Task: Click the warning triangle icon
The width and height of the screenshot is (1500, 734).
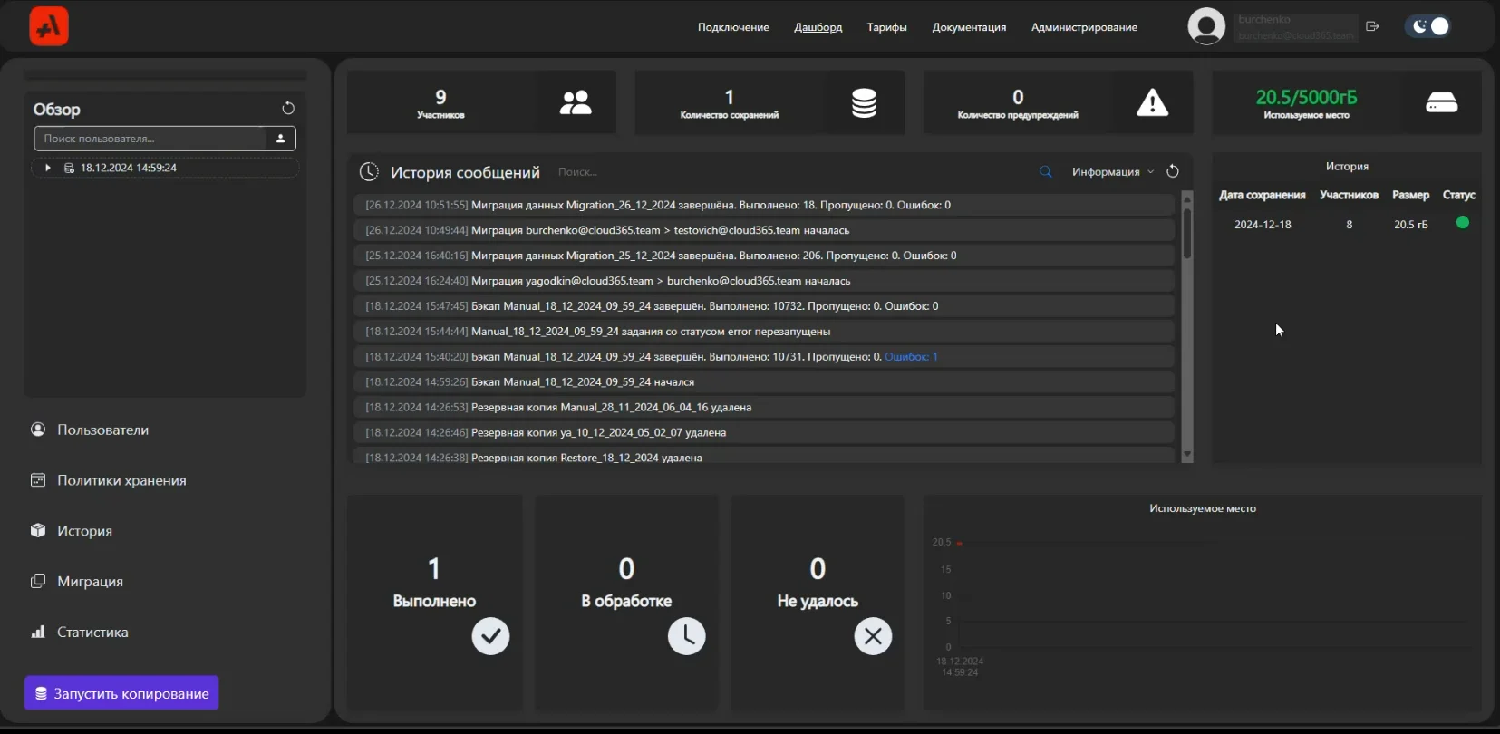Action: pyautogui.click(x=1153, y=102)
